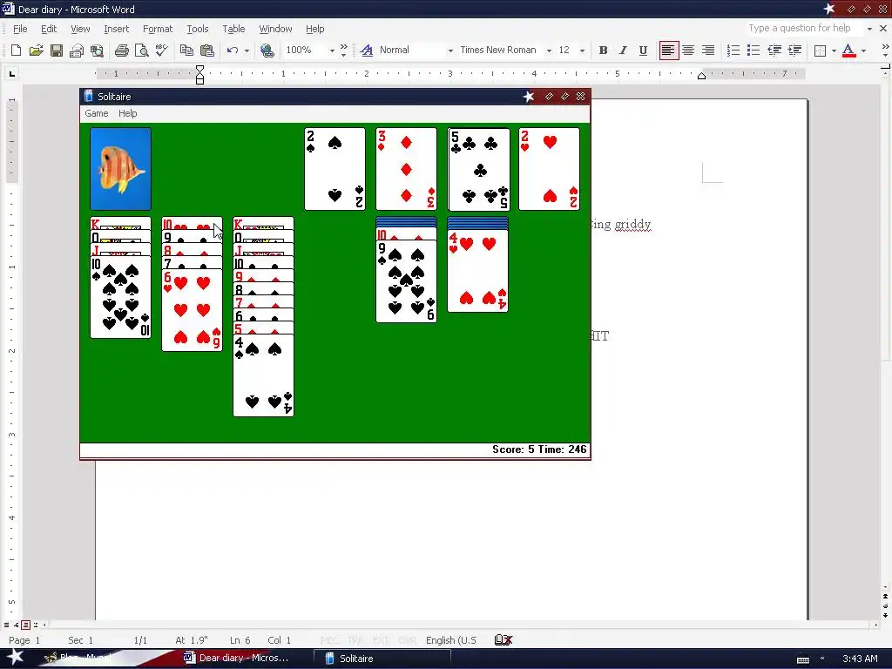This screenshot has height=669, width=892.
Task: Select Align Left paragraph alignment
Action: pos(668,50)
